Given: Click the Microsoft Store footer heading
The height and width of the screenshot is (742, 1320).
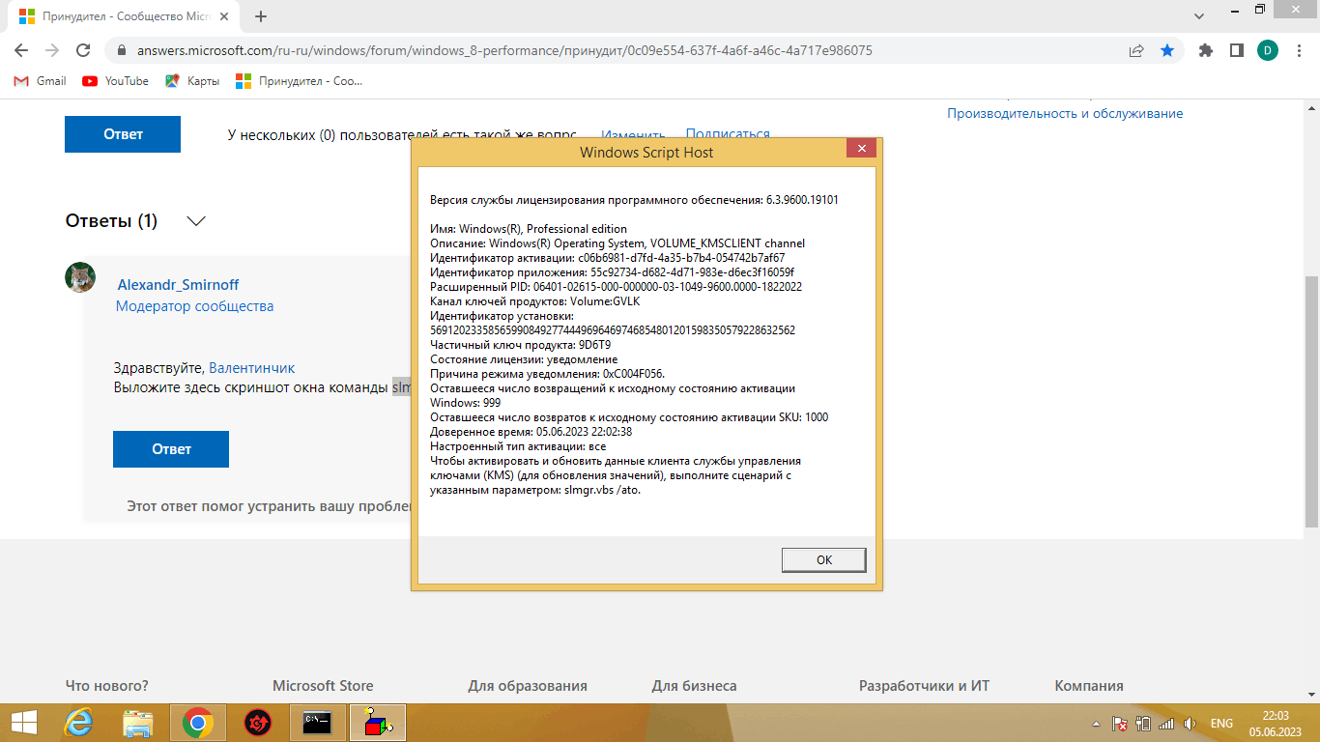Looking at the screenshot, I should click(323, 686).
